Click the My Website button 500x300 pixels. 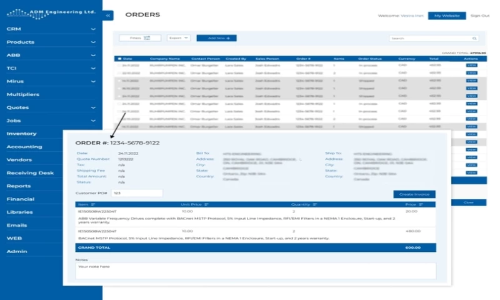tap(446, 16)
